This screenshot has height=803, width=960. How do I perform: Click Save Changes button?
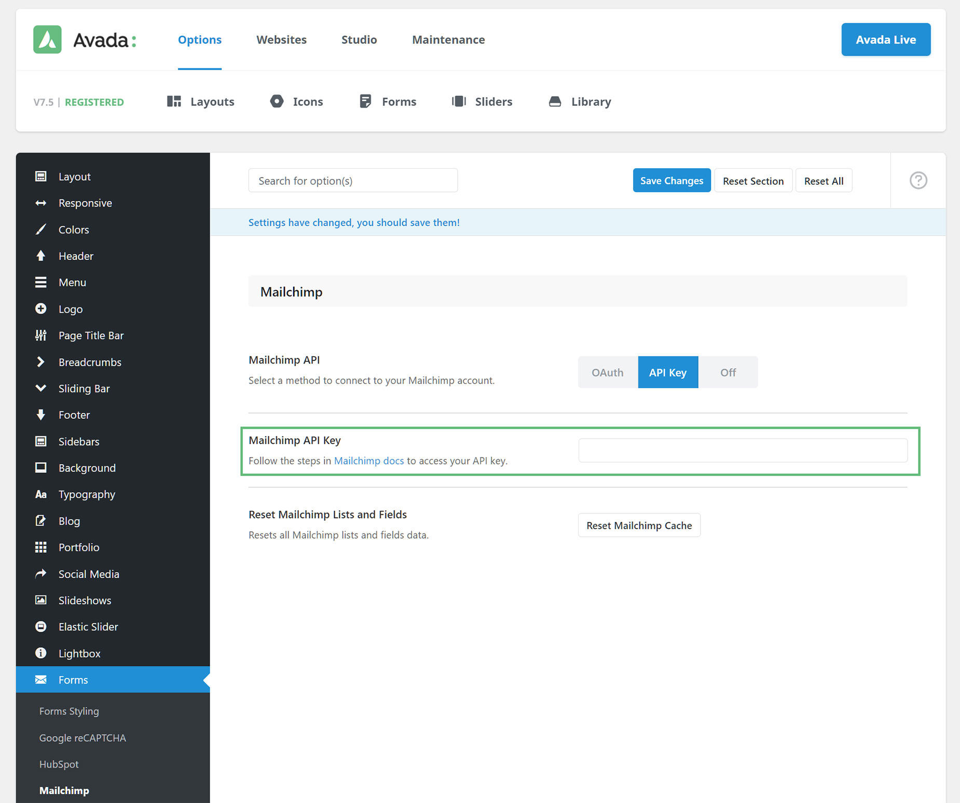[671, 181]
